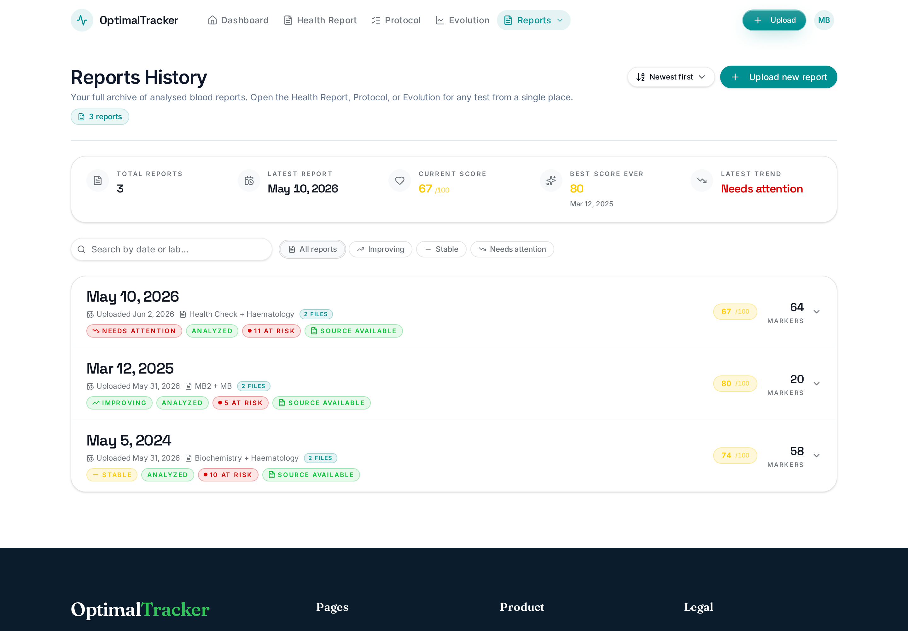Click the file icon beside MB2 + MB

[x=189, y=386]
